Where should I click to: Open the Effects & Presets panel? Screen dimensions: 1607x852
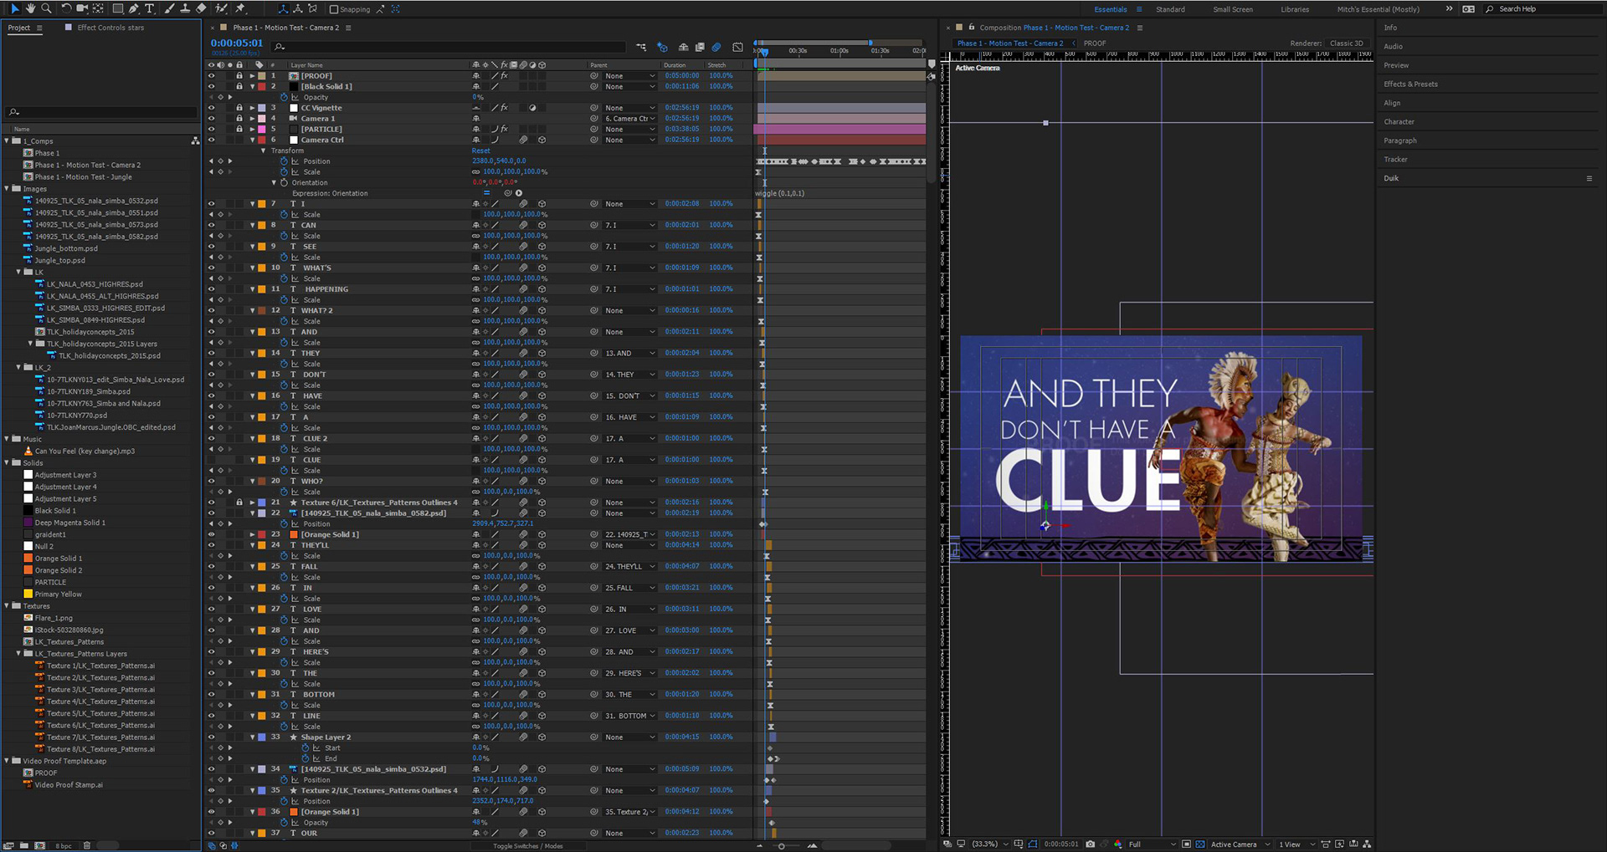[1410, 84]
